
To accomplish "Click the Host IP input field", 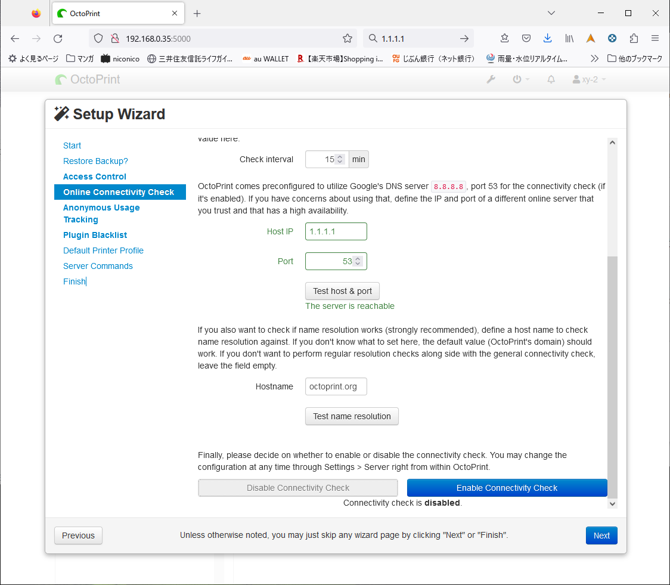I will 336,231.
